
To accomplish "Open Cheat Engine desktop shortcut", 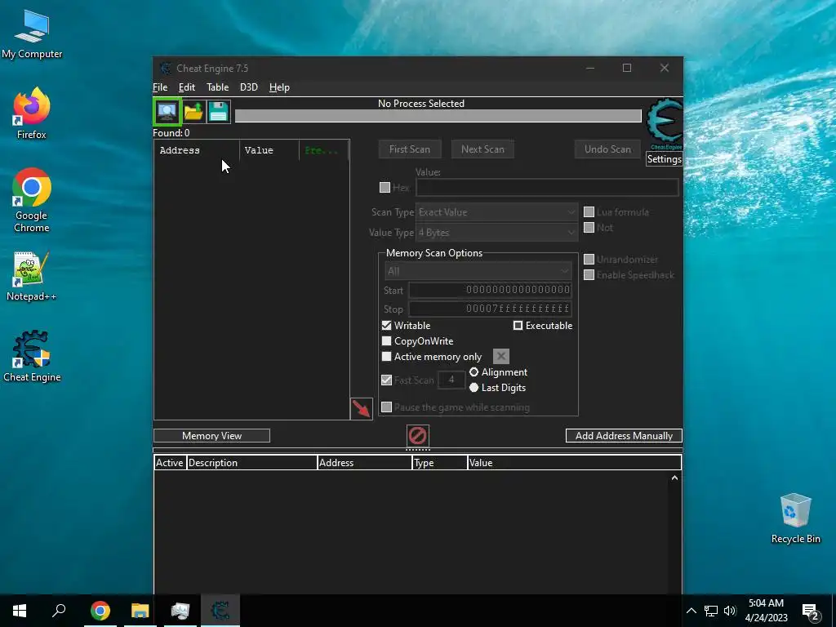I will point(32,357).
